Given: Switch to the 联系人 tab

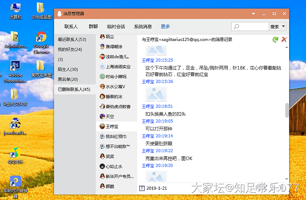Looking at the screenshot, I should point(71,27).
